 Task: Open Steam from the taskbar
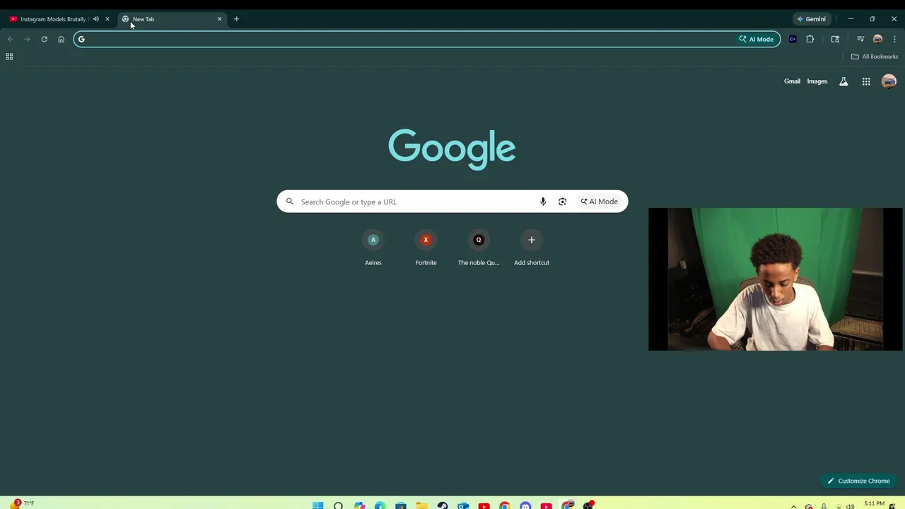443,505
